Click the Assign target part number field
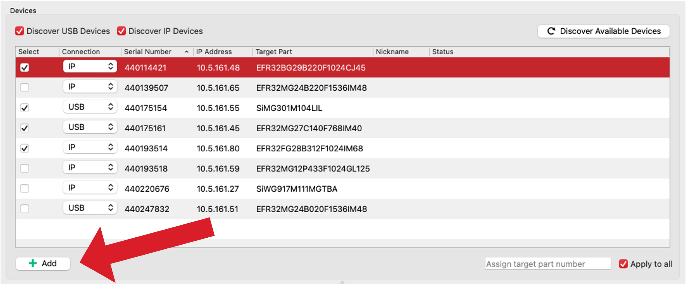 click(547, 264)
